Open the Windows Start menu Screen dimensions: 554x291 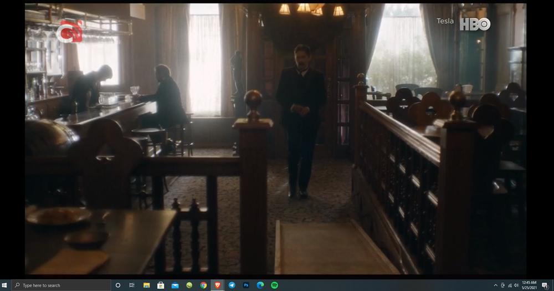coord(5,285)
